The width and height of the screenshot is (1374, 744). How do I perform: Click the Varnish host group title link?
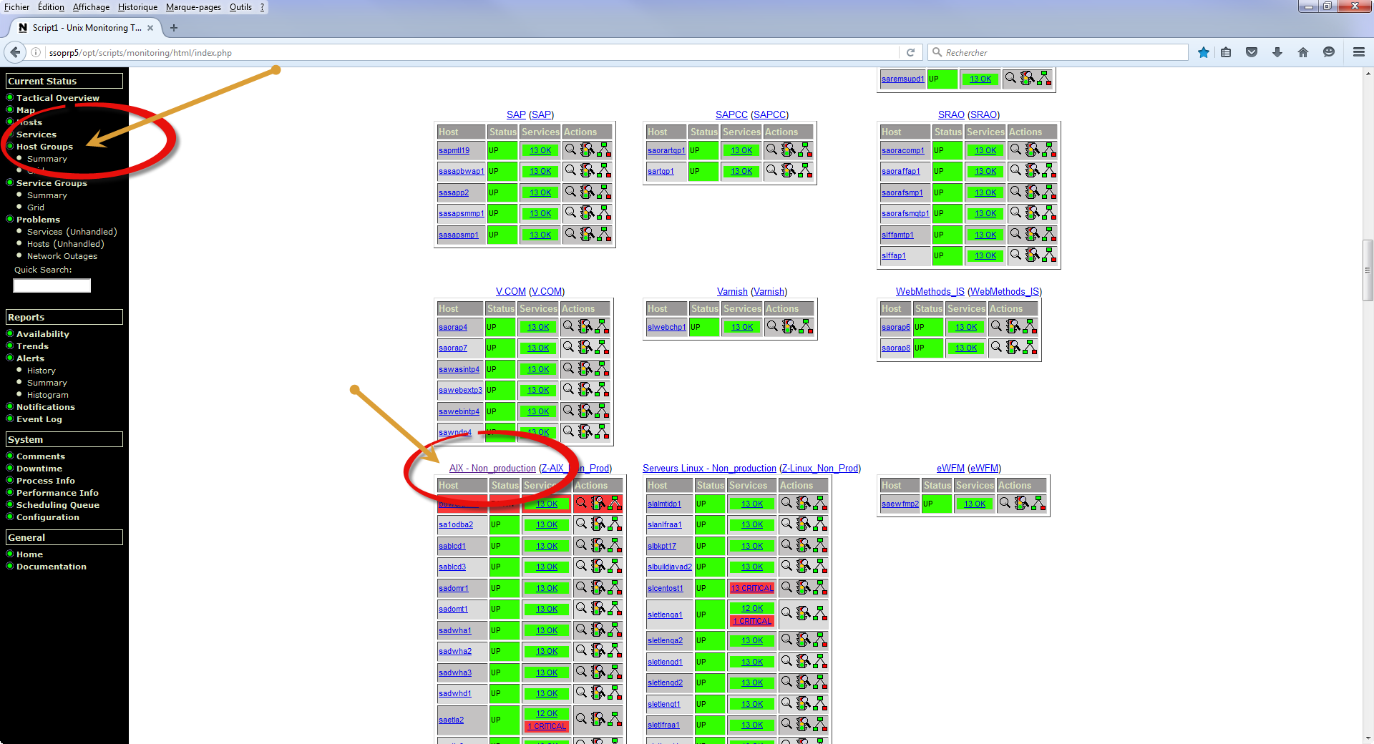(x=731, y=291)
